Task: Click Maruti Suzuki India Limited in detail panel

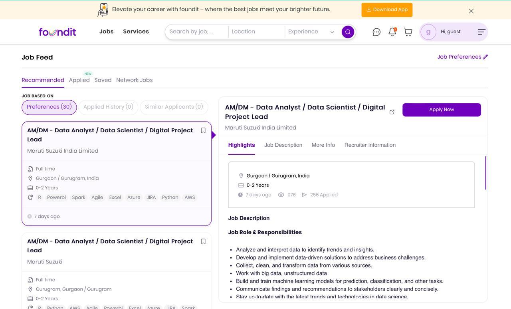Action: click(x=261, y=128)
